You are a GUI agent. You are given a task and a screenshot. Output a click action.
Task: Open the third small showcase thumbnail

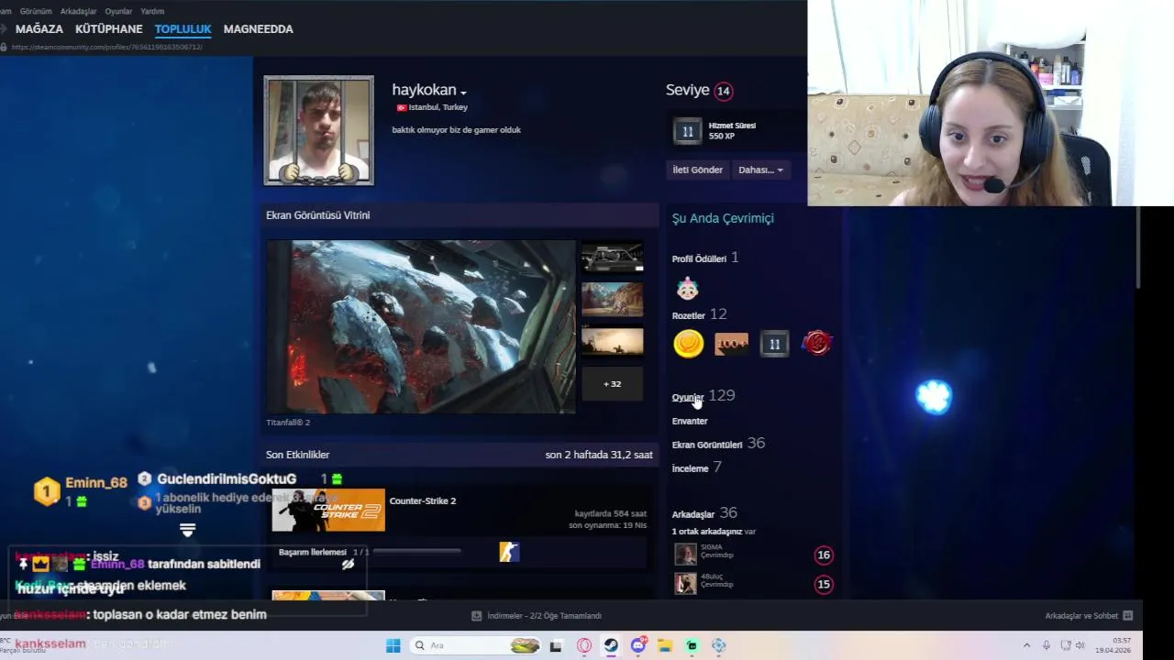612,342
